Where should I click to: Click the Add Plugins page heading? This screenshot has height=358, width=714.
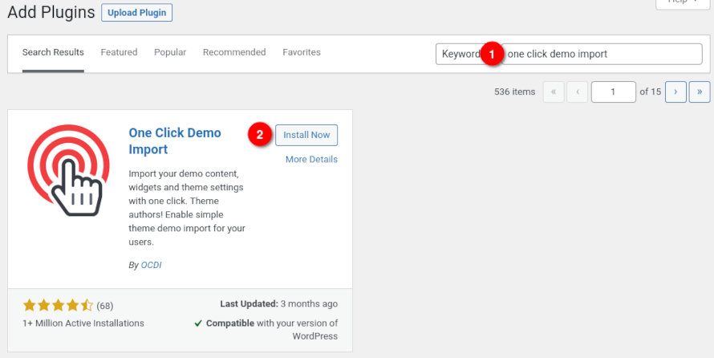point(51,12)
